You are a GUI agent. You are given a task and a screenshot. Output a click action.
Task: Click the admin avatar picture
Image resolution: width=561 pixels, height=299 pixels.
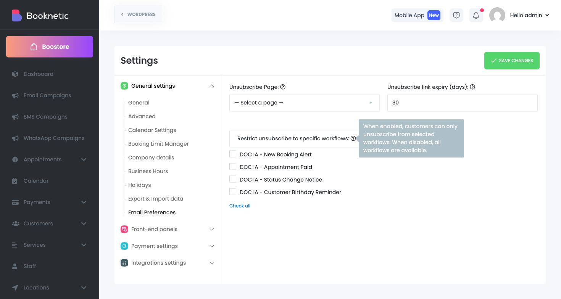point(497,15)
